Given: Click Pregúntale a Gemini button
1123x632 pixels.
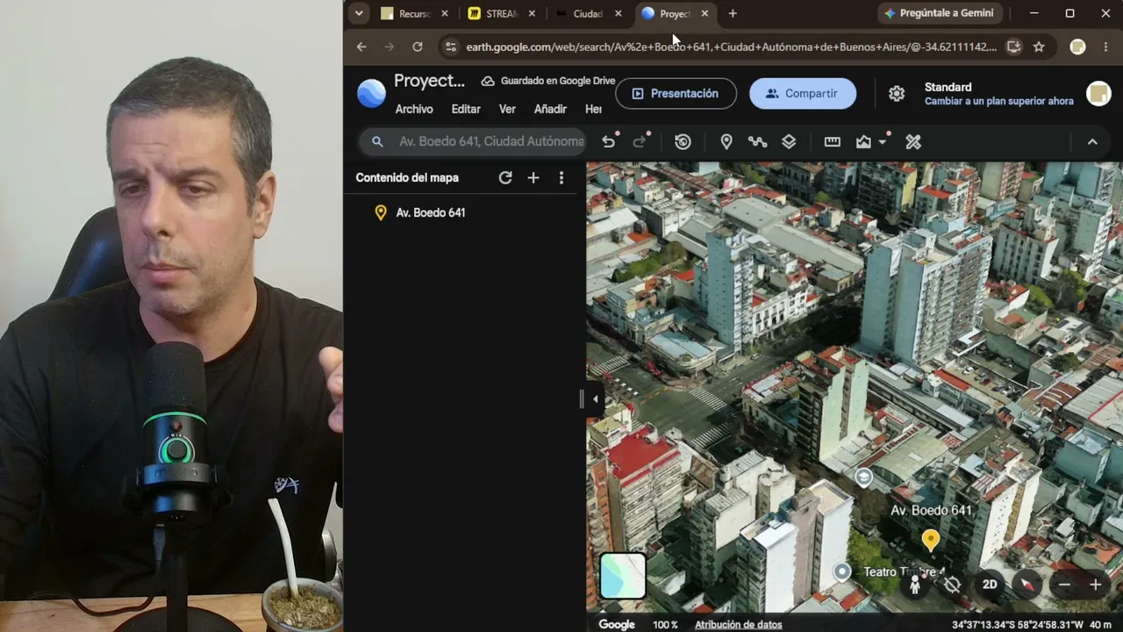Looking at the screenshot, I should point(939,13).
